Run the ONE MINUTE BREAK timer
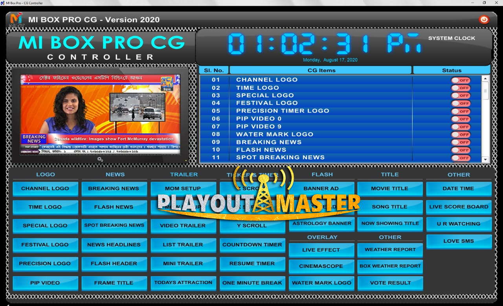The width and height of the screenshot is (503, 306). click(252, 282)
